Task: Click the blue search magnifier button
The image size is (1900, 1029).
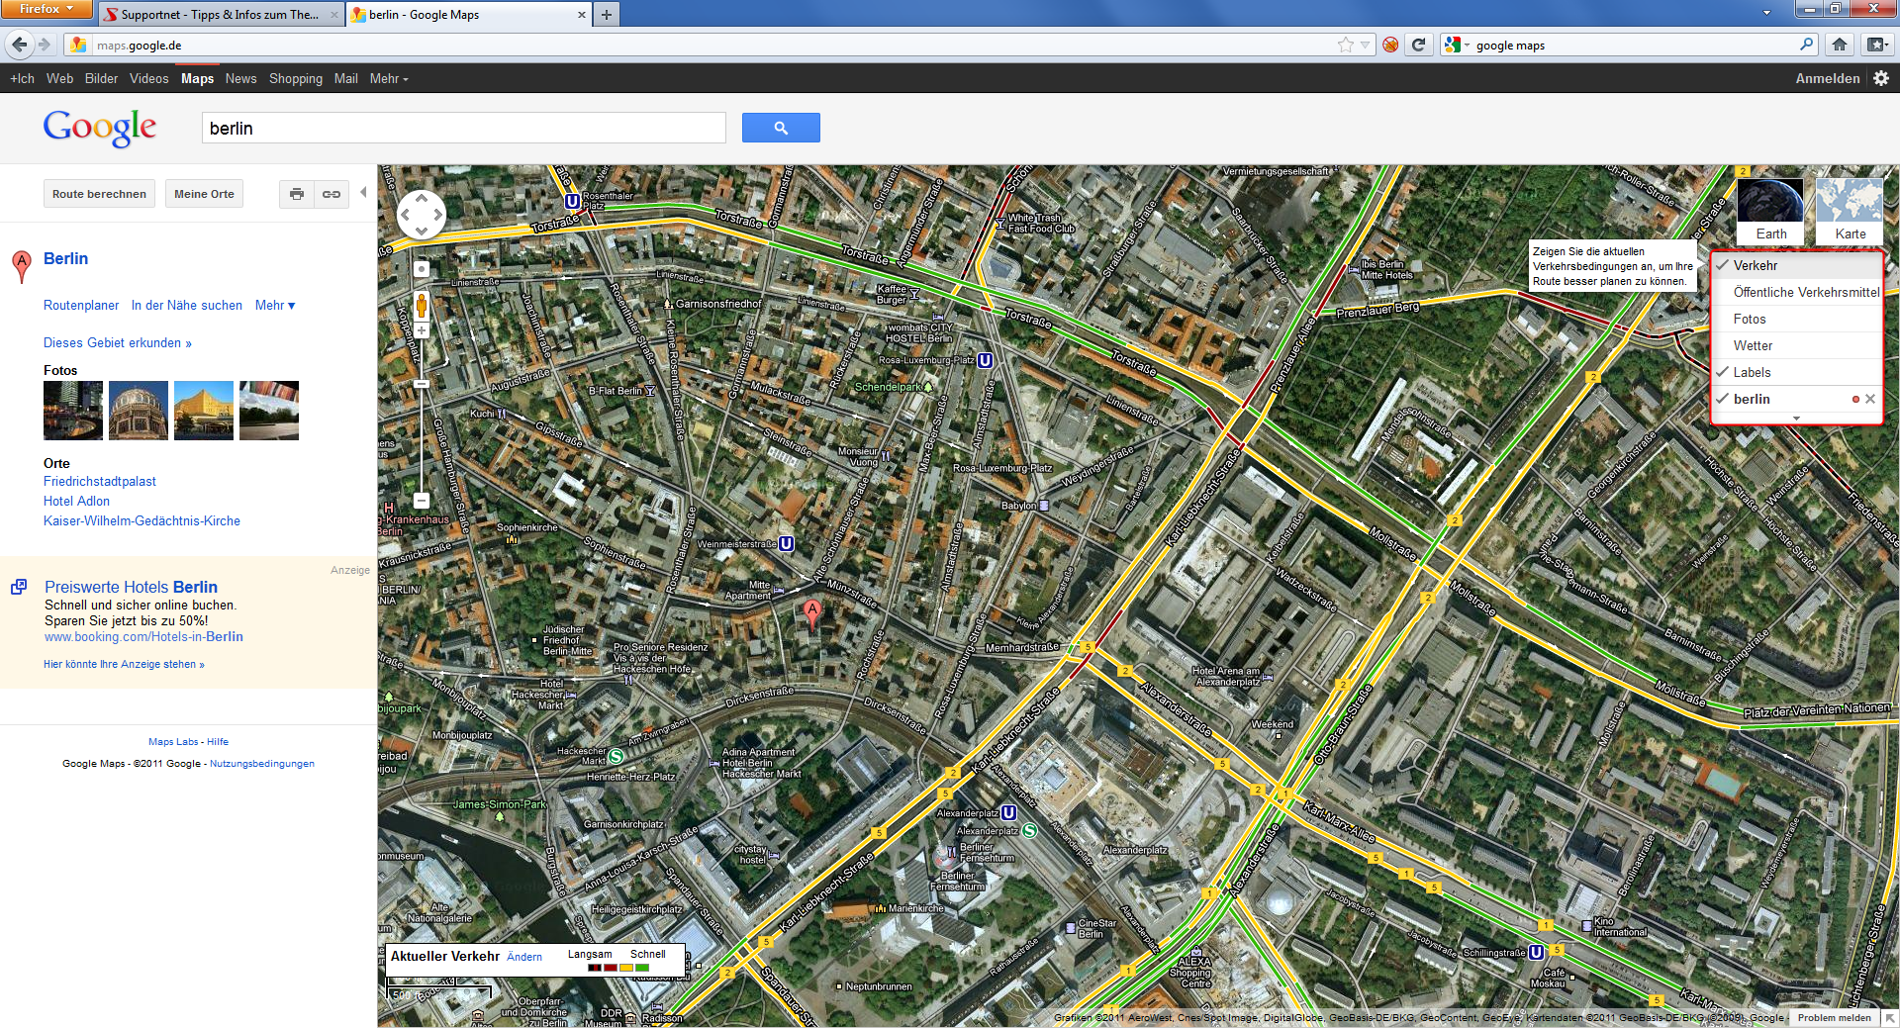Action: [x=781, y=128]
